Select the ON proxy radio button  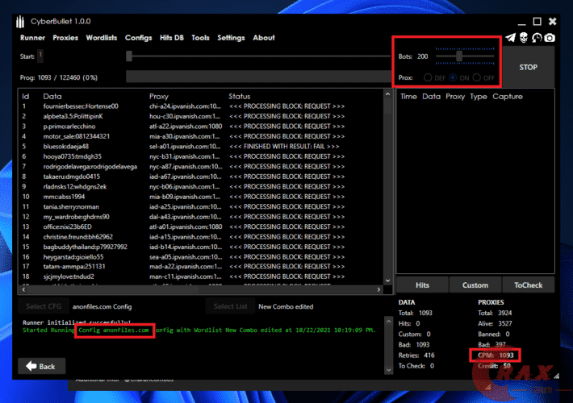(x=453, y=77)
